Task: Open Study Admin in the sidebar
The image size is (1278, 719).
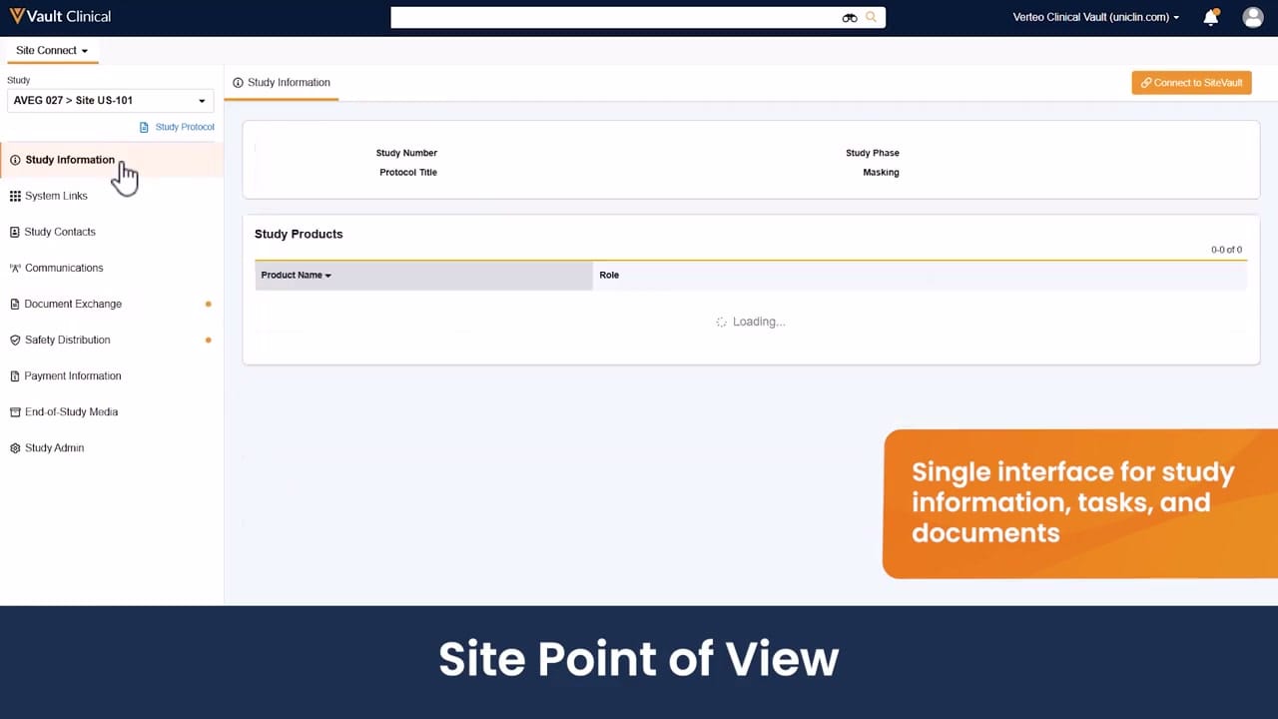Action: tap(54, 447)
